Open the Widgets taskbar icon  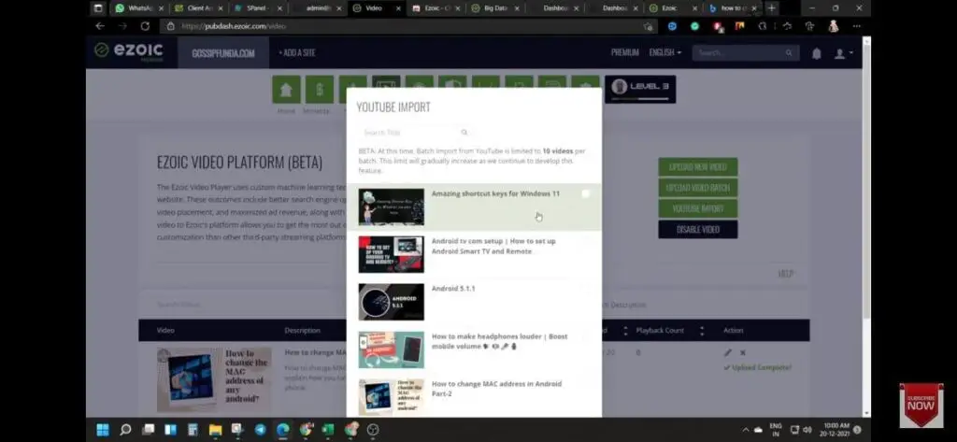[170, 430]
